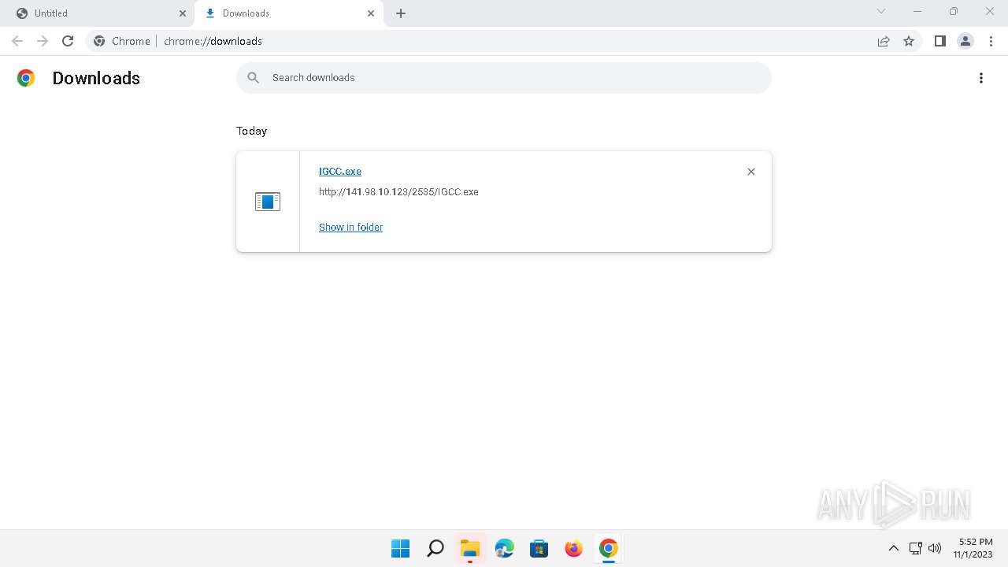Viewport: 1008px width, 567px height.
Task: Open Downloads page more actions menu
Action: tap(981, 78)
